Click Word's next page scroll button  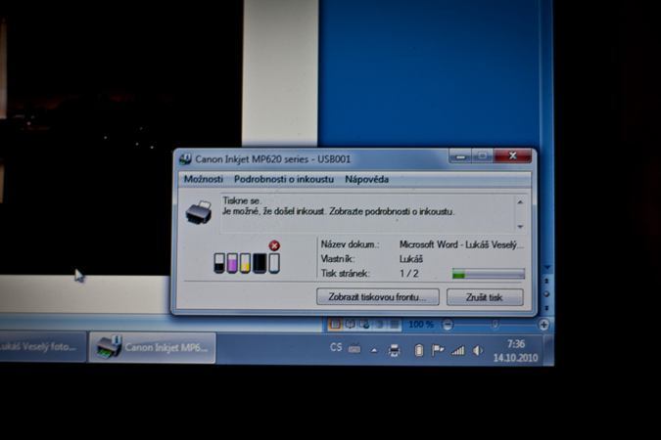[546, 308]
